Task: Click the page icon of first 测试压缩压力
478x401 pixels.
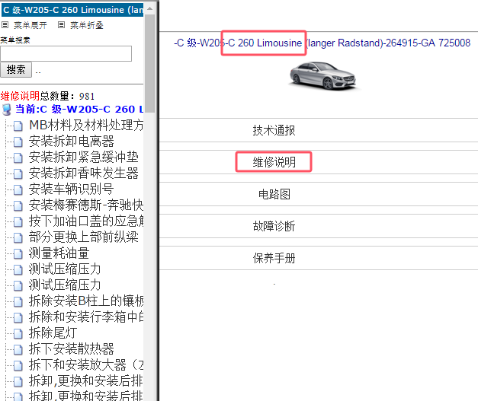Action: coord(18,269)
